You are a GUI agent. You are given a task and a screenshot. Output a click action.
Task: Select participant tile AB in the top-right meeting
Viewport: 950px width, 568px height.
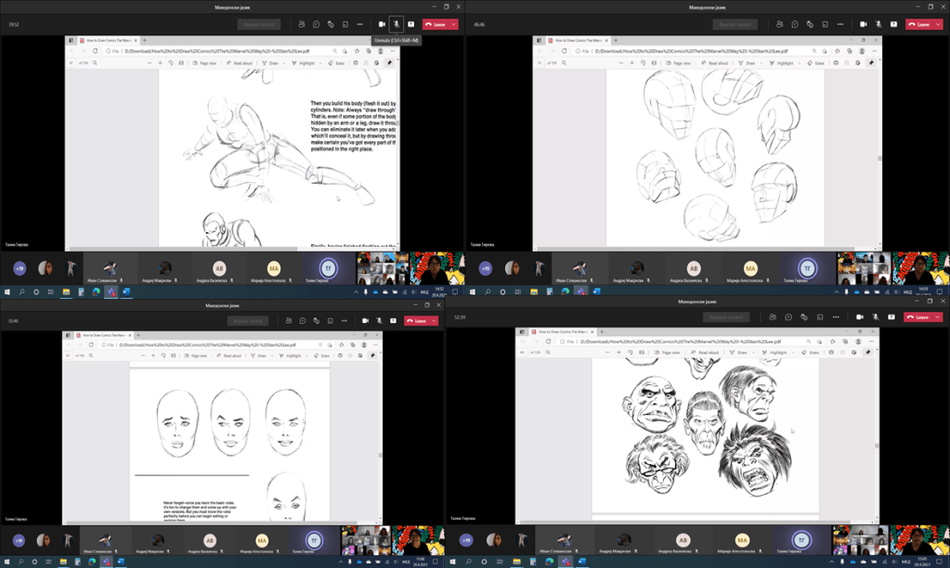(x=694, y=268)
